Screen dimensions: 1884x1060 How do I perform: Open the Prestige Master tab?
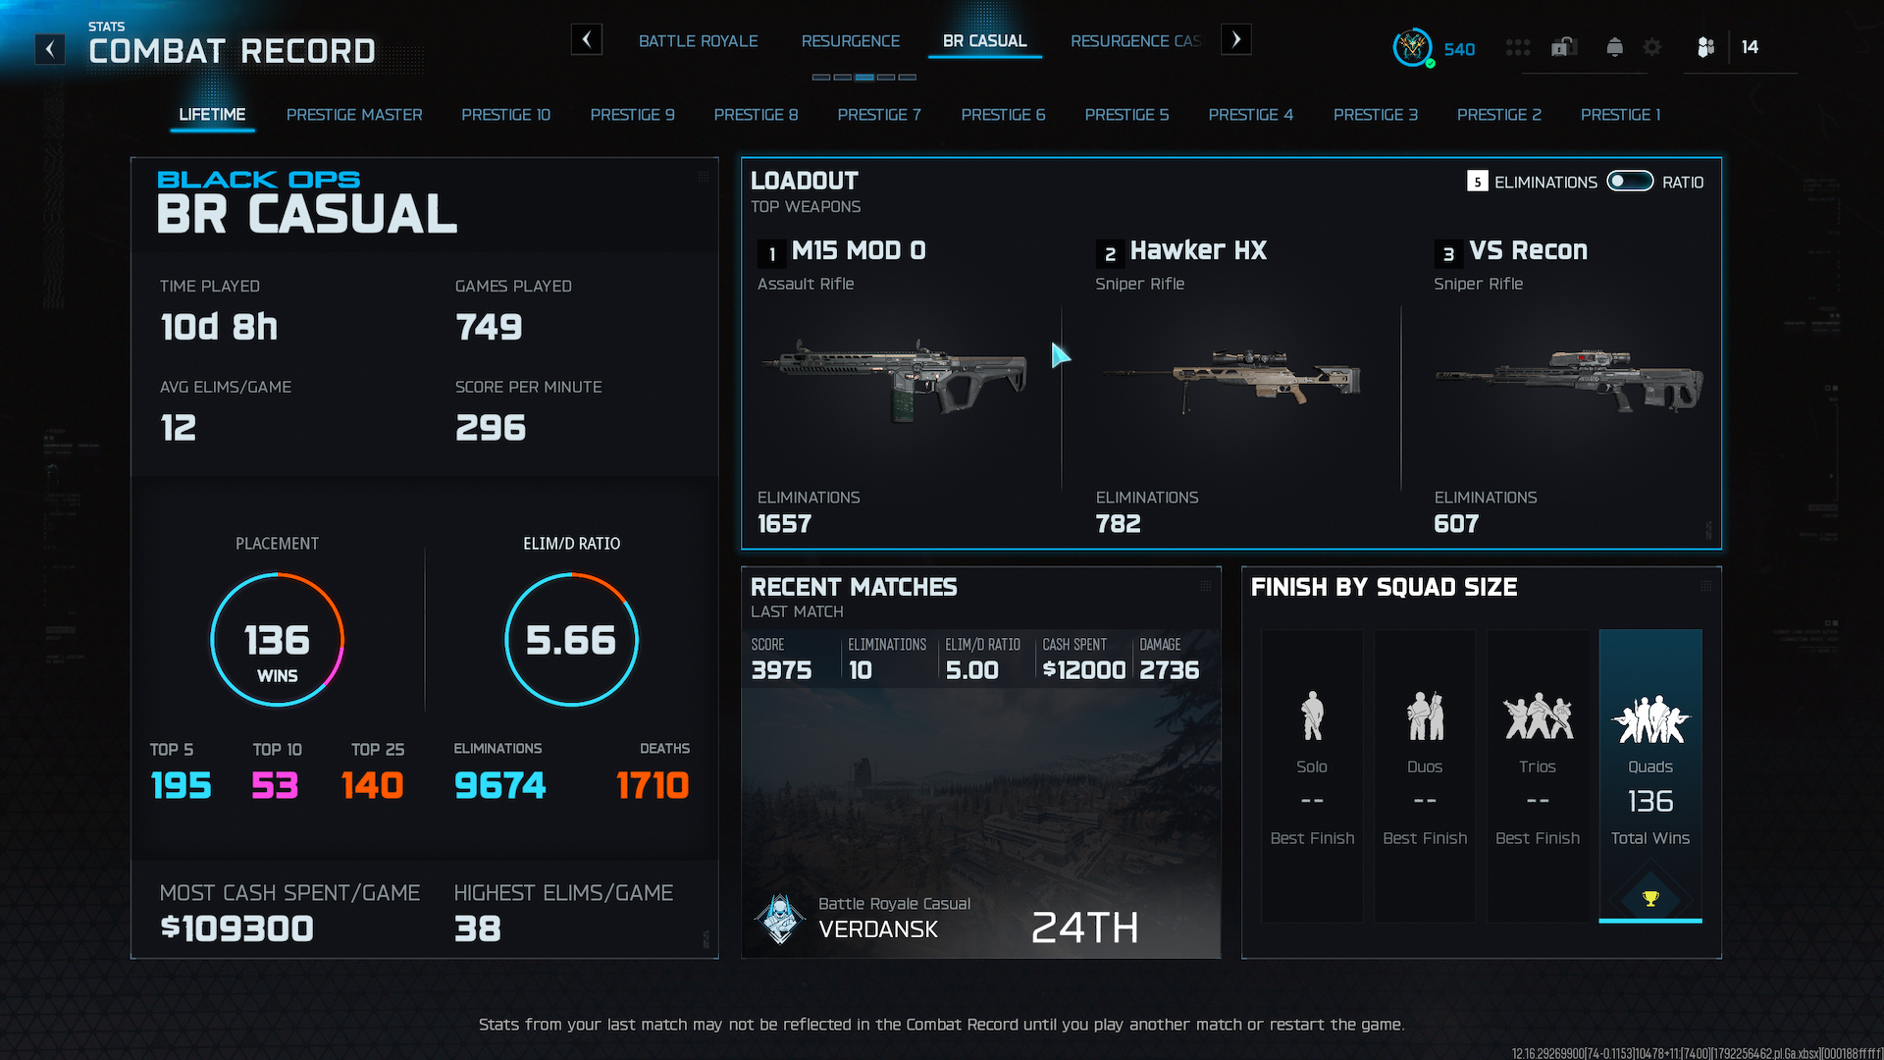pyautogui.click(x=354, y=115)
